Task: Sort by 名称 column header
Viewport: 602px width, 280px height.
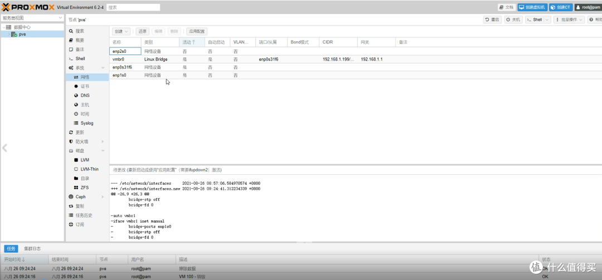Action: coord(125,42)
